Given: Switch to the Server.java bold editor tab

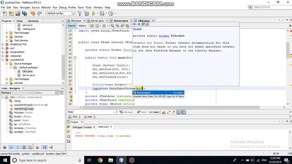Looking at the screenshot, I should pos(120,20).
